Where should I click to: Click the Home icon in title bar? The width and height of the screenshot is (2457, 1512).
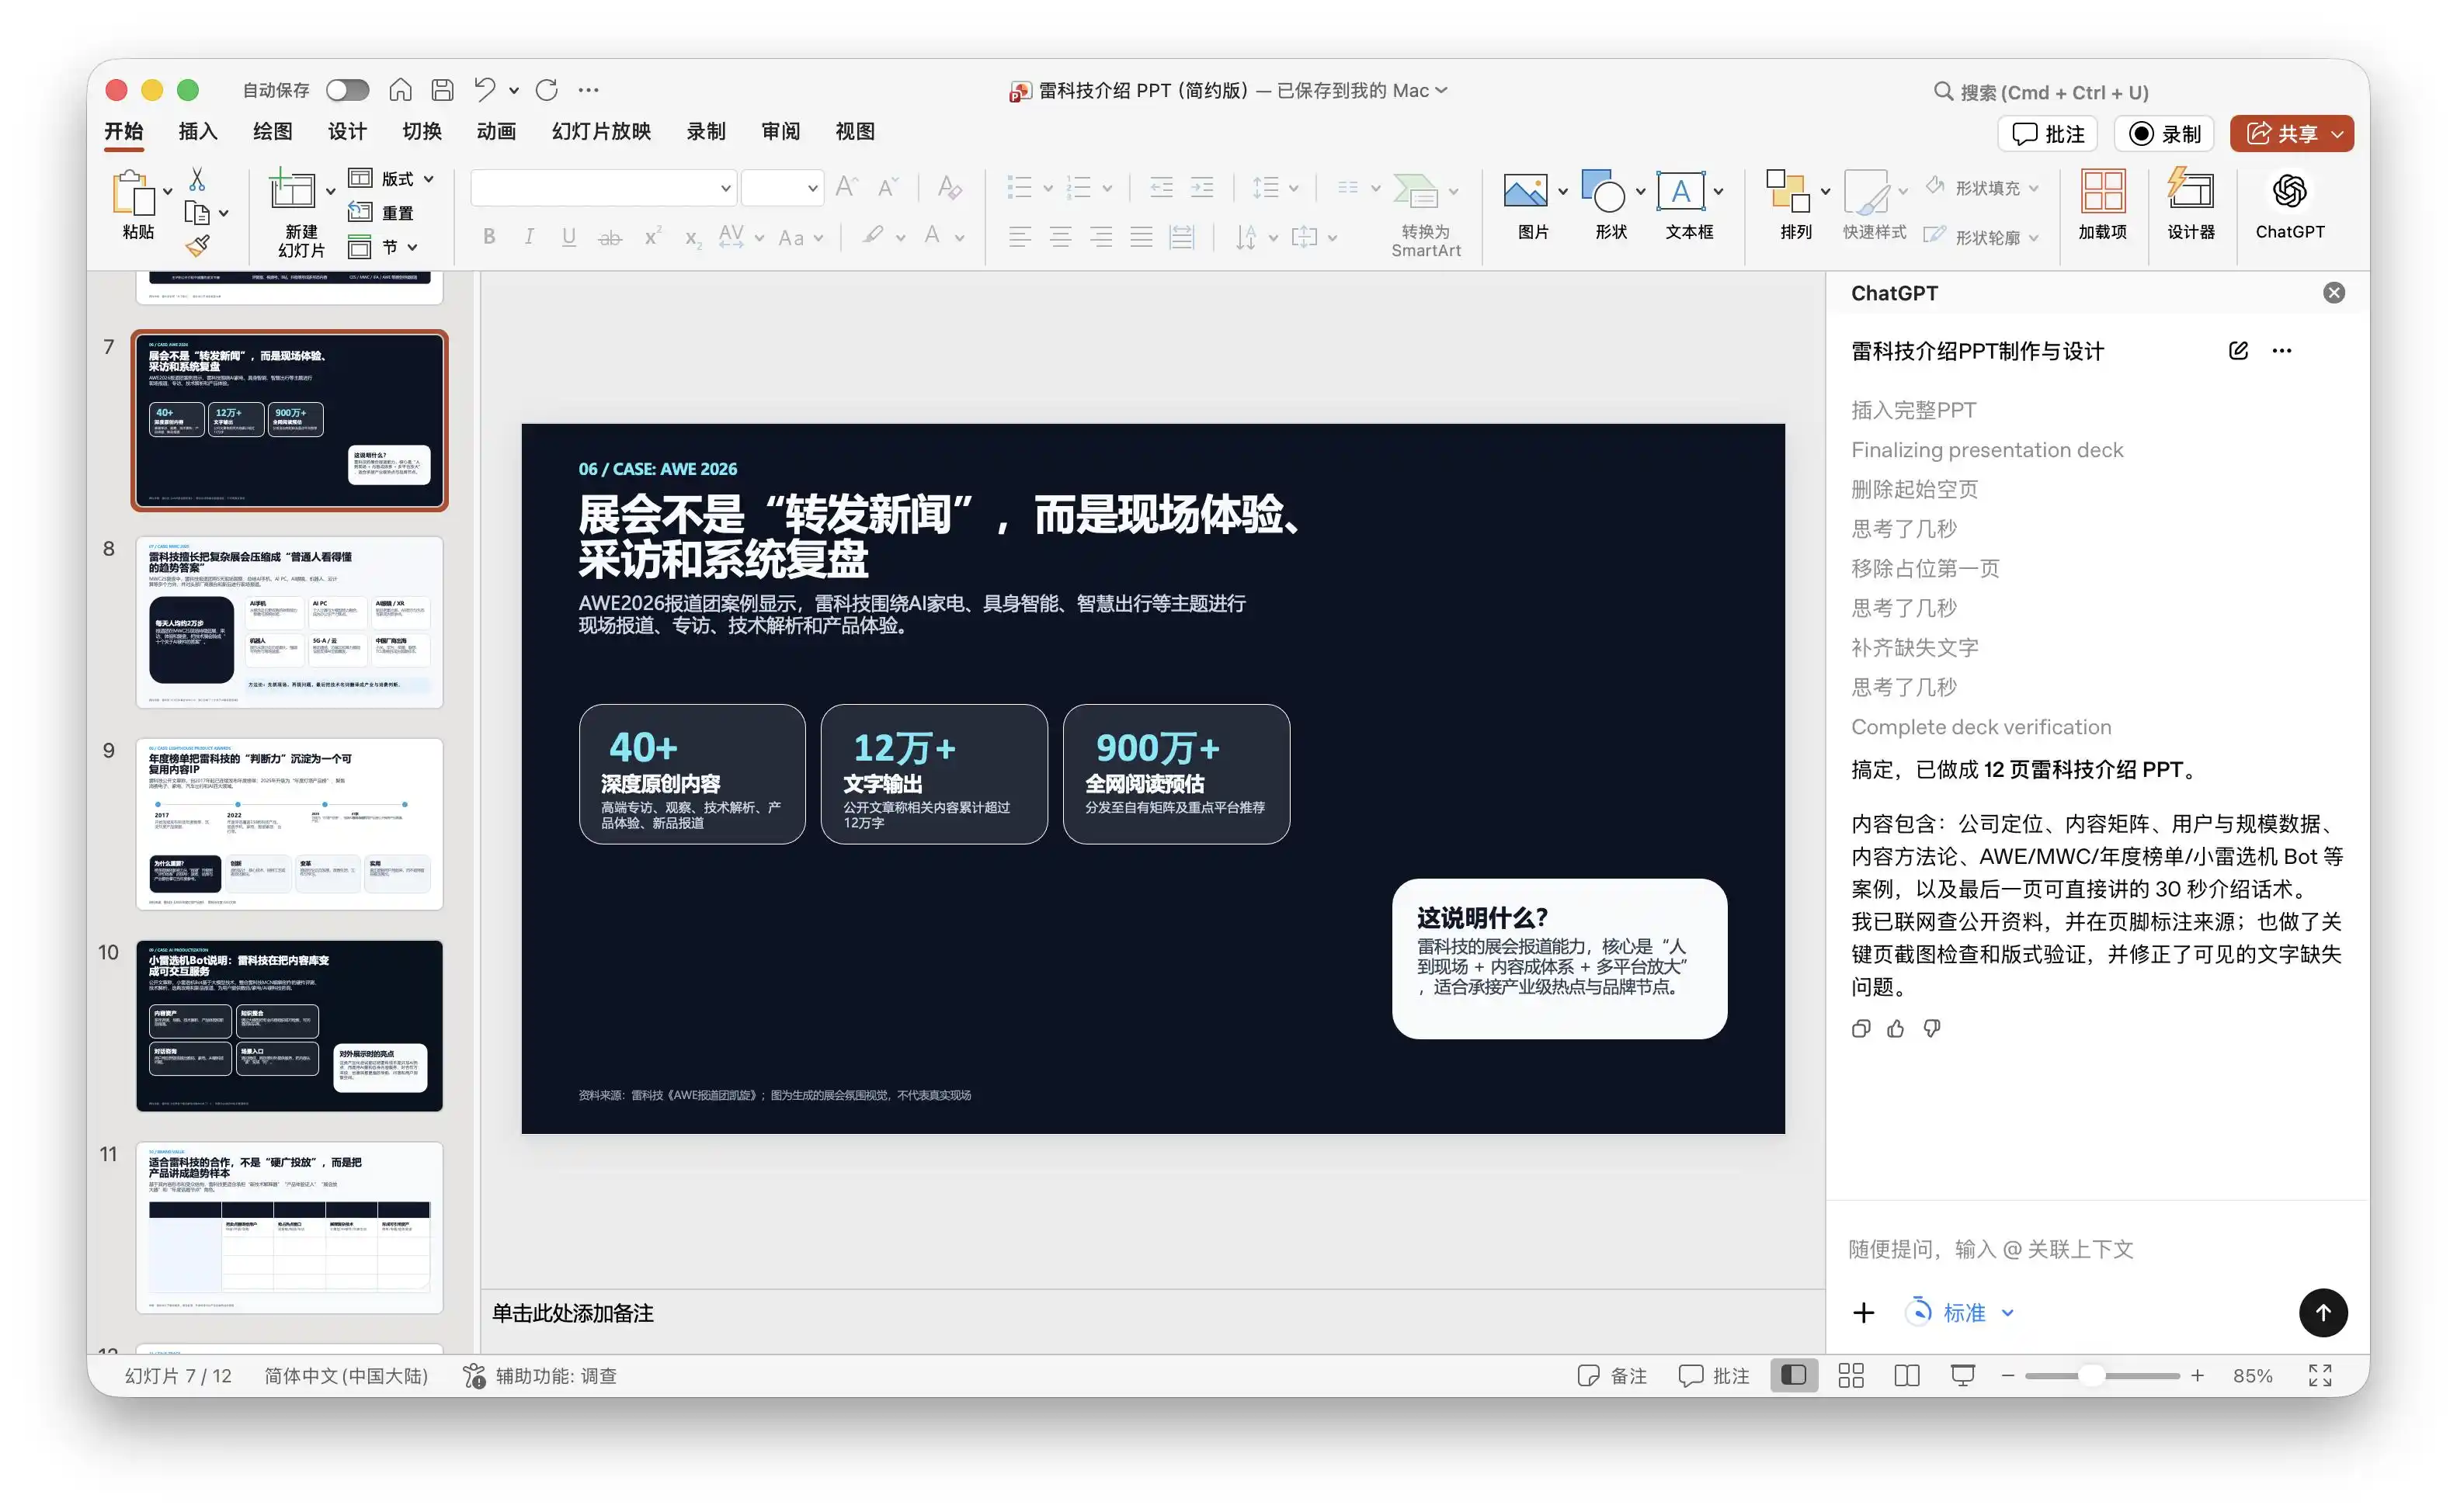(x=400, y=90)
